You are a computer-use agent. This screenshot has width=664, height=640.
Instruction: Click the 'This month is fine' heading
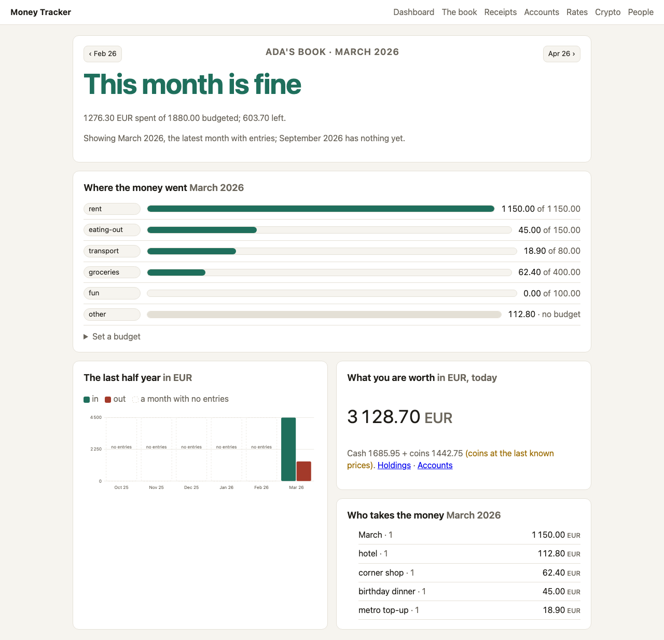coord(192,84)
